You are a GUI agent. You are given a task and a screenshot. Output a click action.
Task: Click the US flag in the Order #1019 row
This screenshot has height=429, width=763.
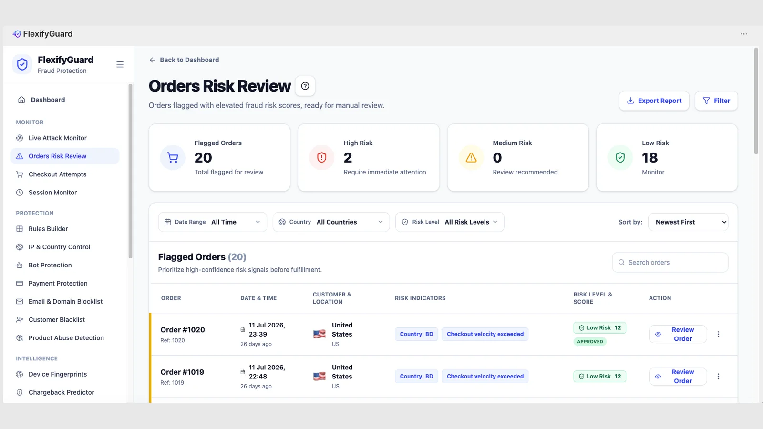click(320, 377)
